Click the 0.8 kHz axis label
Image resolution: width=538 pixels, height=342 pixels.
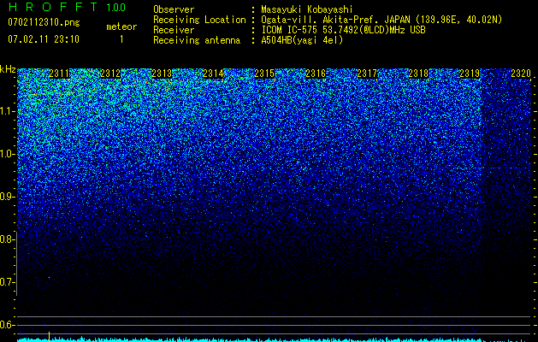8,239
